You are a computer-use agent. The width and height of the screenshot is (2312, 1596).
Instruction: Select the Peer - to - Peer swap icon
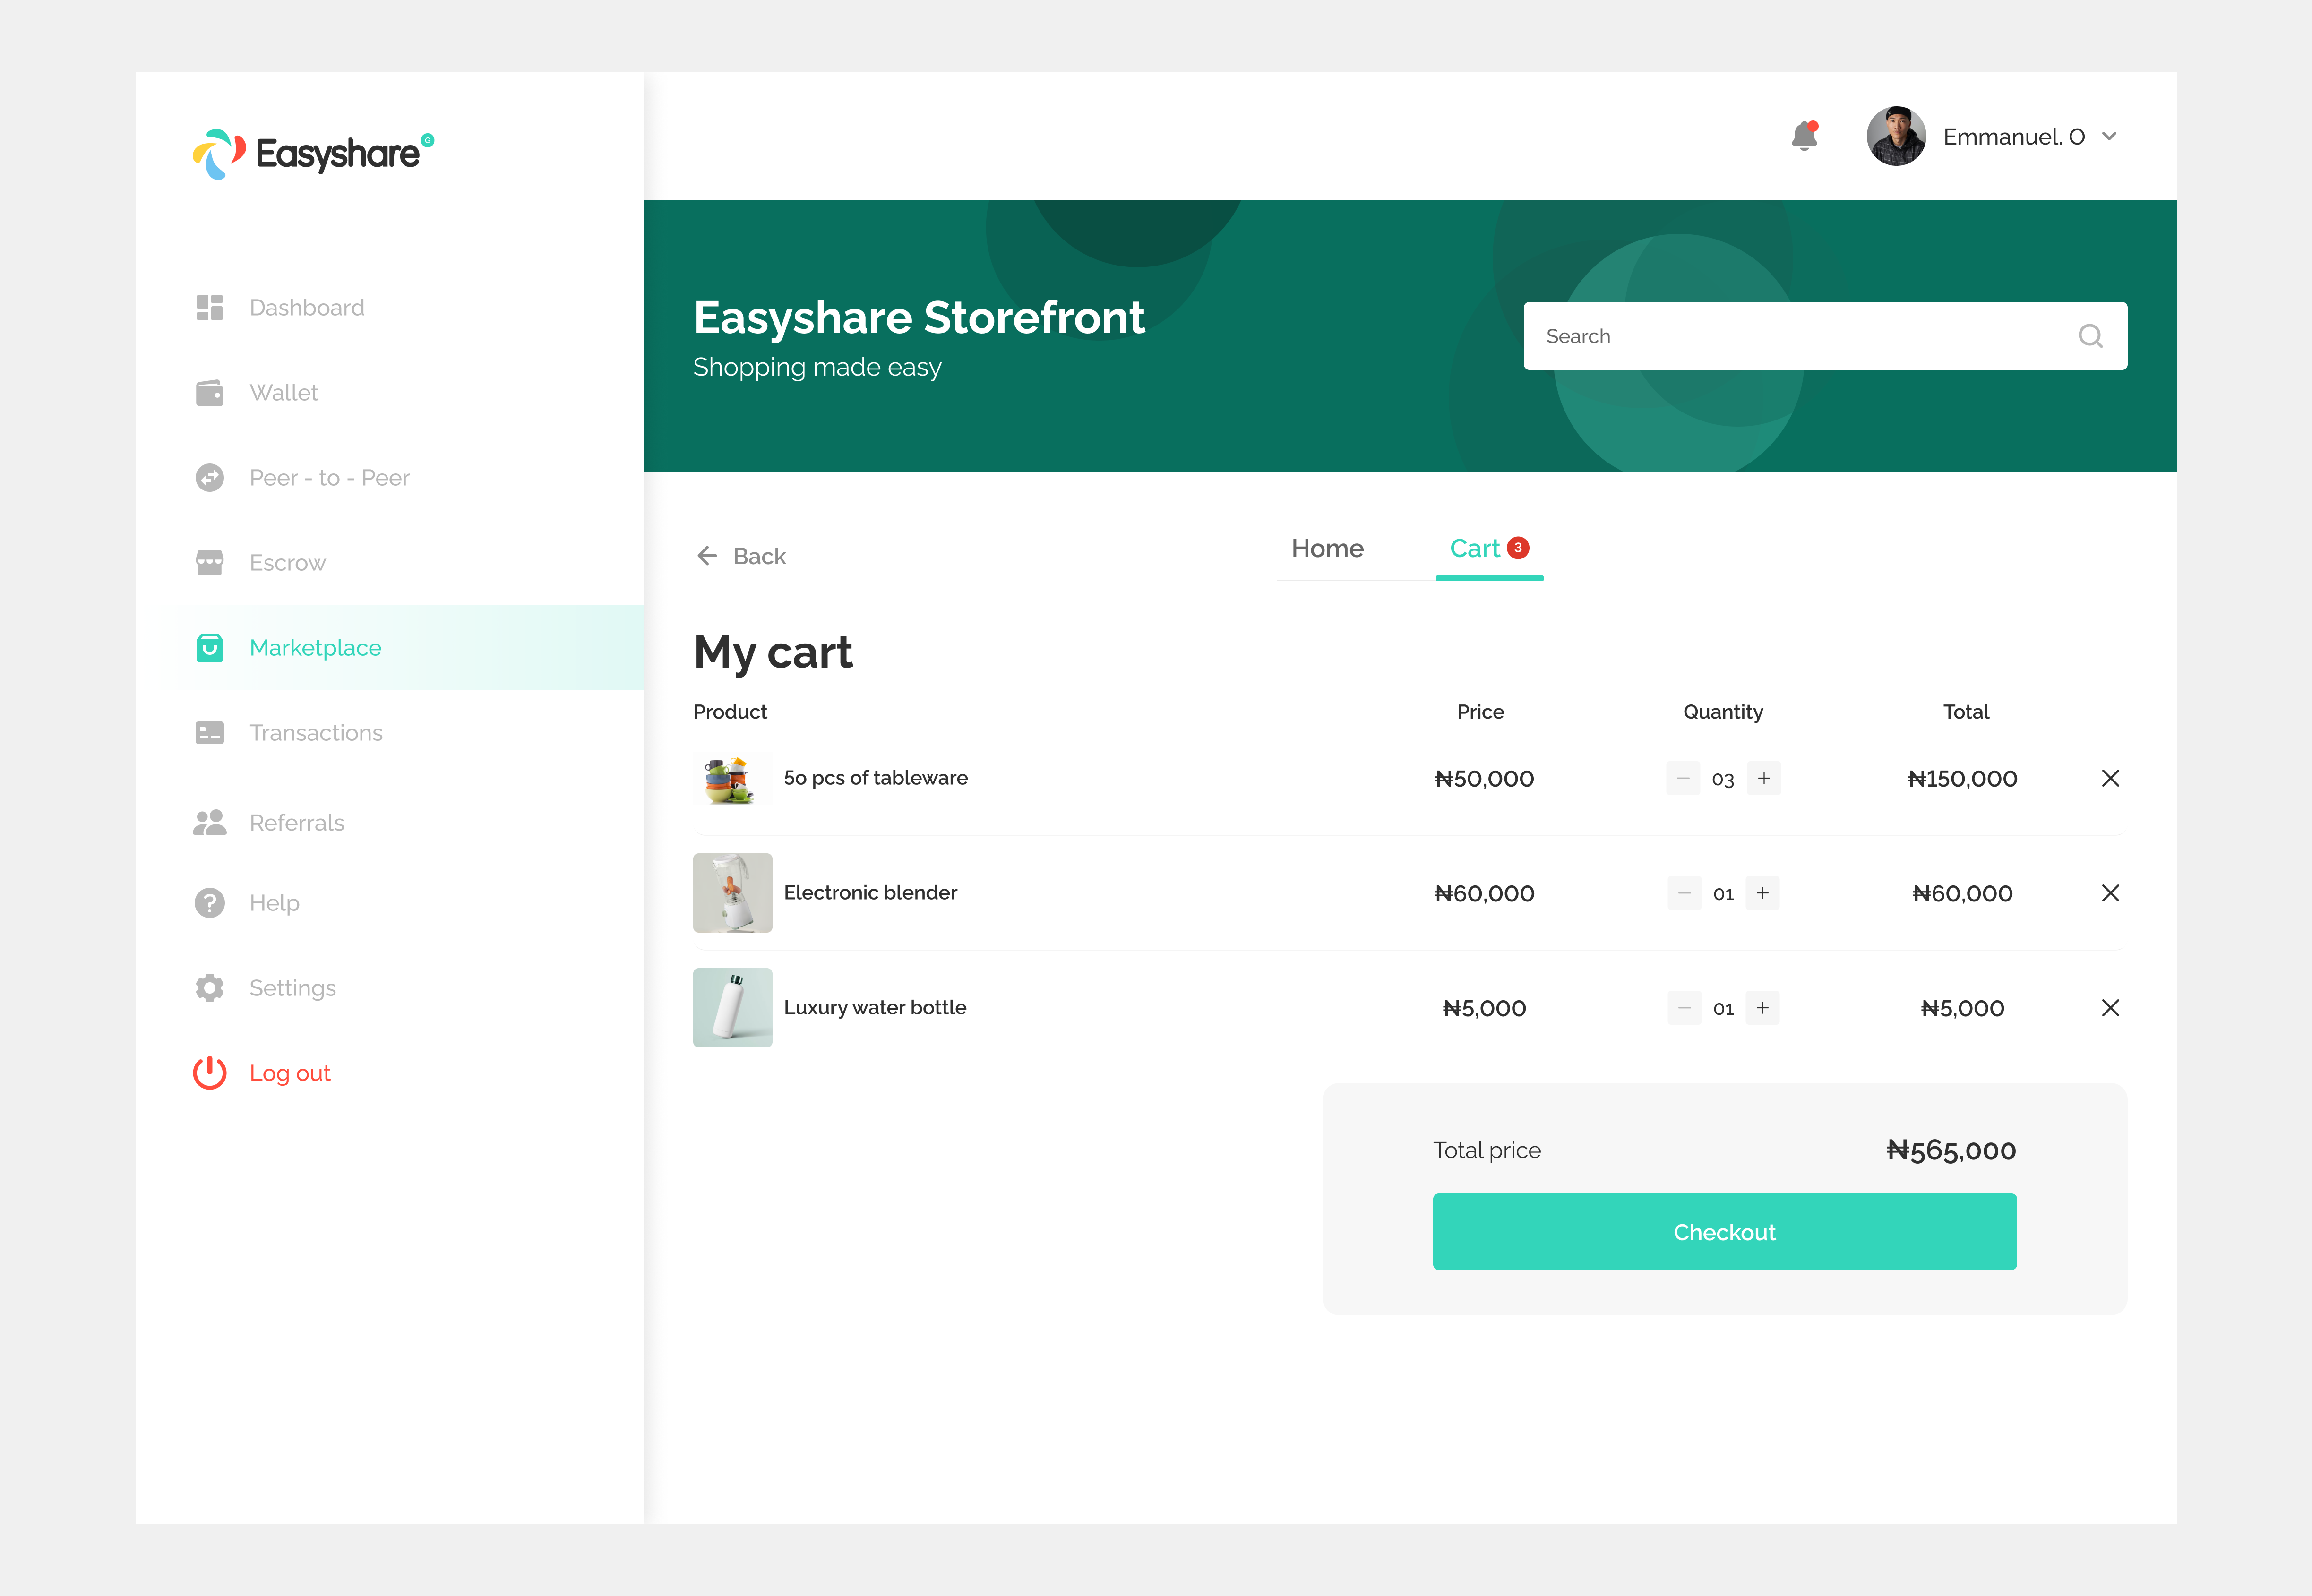coord(210,478)
